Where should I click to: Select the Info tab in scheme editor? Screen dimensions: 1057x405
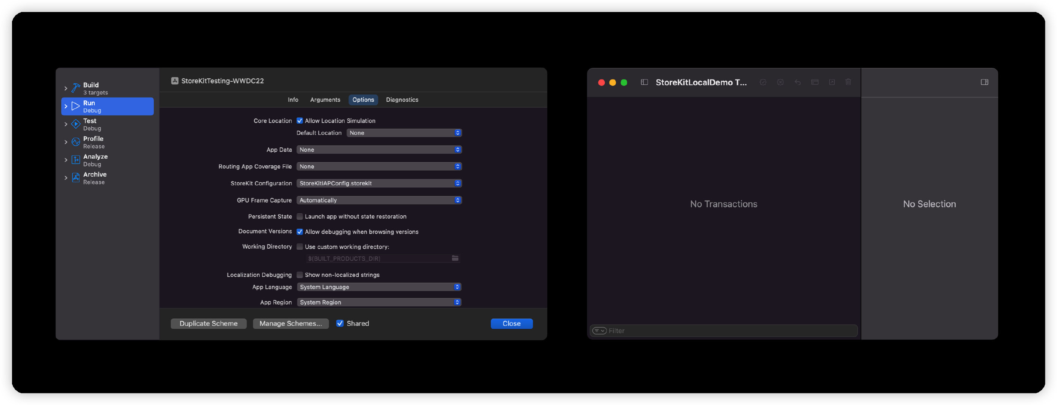(x=293, y=100)
